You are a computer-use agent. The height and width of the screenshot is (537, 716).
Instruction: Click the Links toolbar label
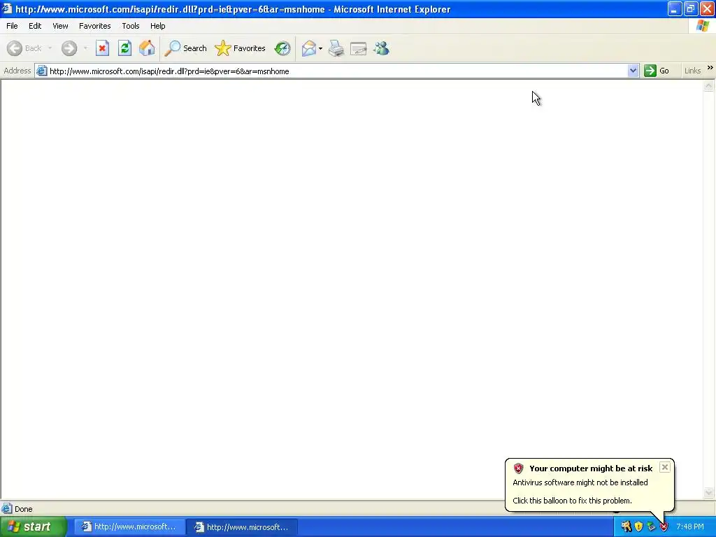point(692,71)
